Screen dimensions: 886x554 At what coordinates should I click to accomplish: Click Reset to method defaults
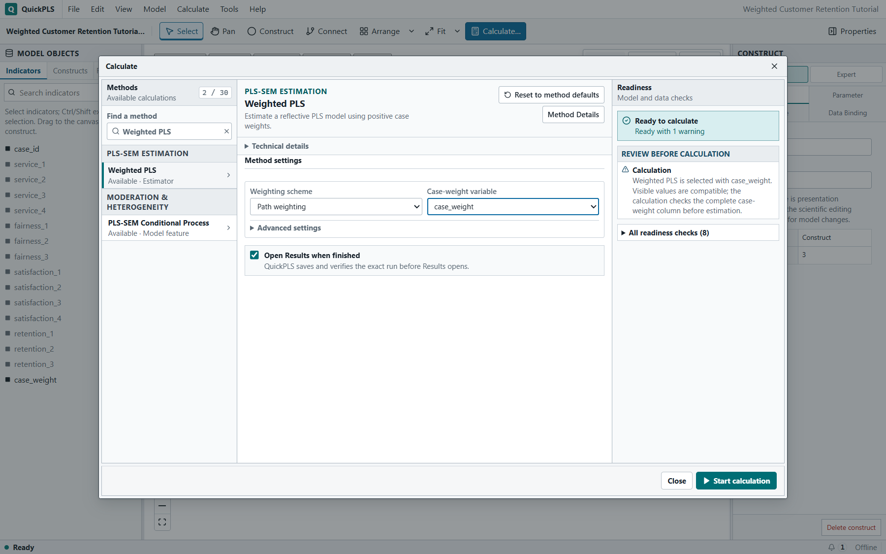coord(551,95)
